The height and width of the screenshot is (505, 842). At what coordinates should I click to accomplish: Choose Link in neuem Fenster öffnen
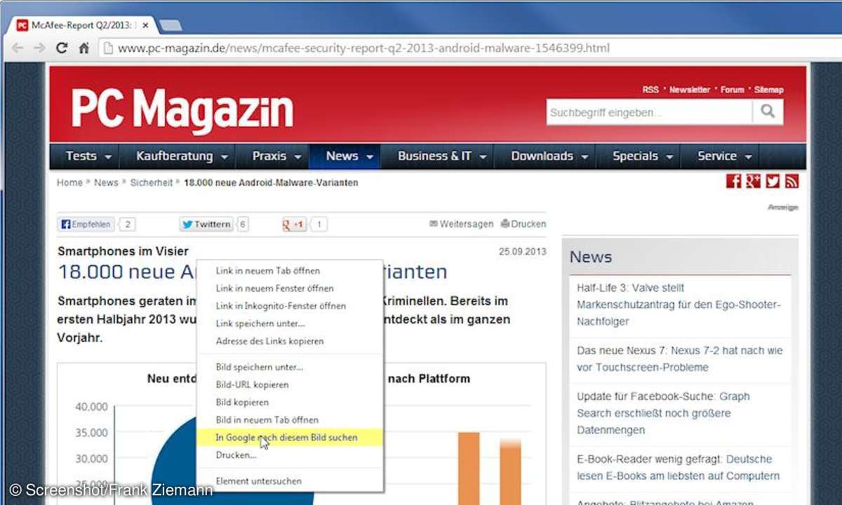[290, 288]
